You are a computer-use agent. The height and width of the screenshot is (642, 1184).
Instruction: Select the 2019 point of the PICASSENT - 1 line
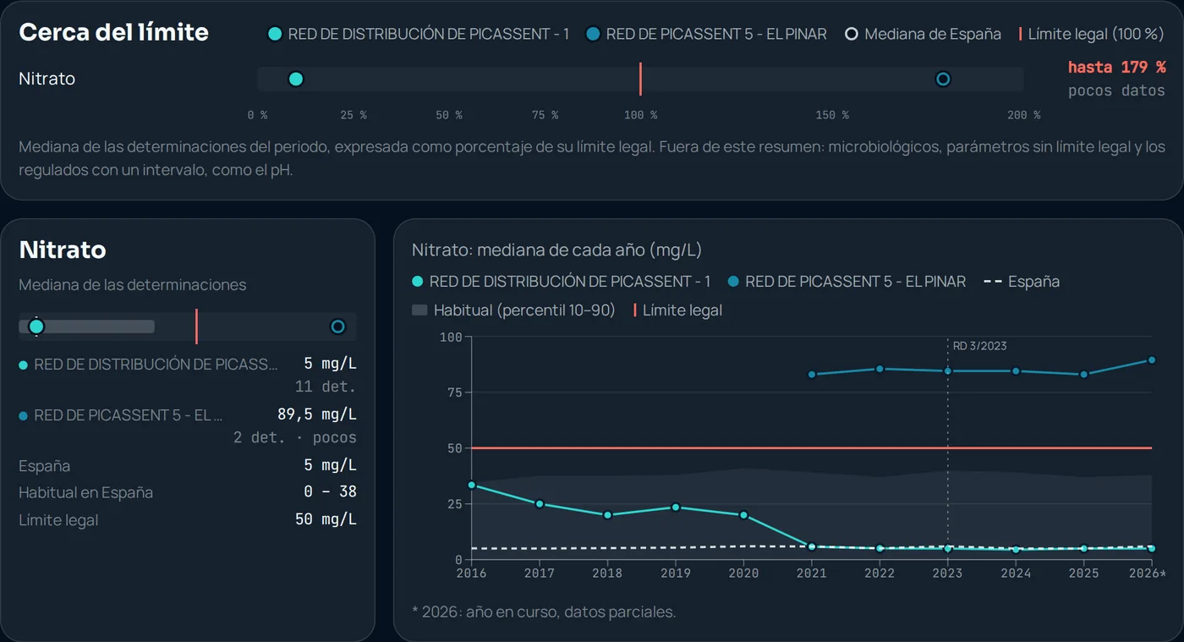click(x=676, y=508)
